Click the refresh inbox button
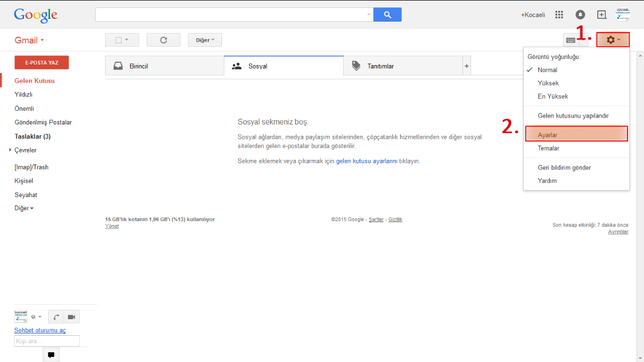644x362 pixels. (163, 40)
